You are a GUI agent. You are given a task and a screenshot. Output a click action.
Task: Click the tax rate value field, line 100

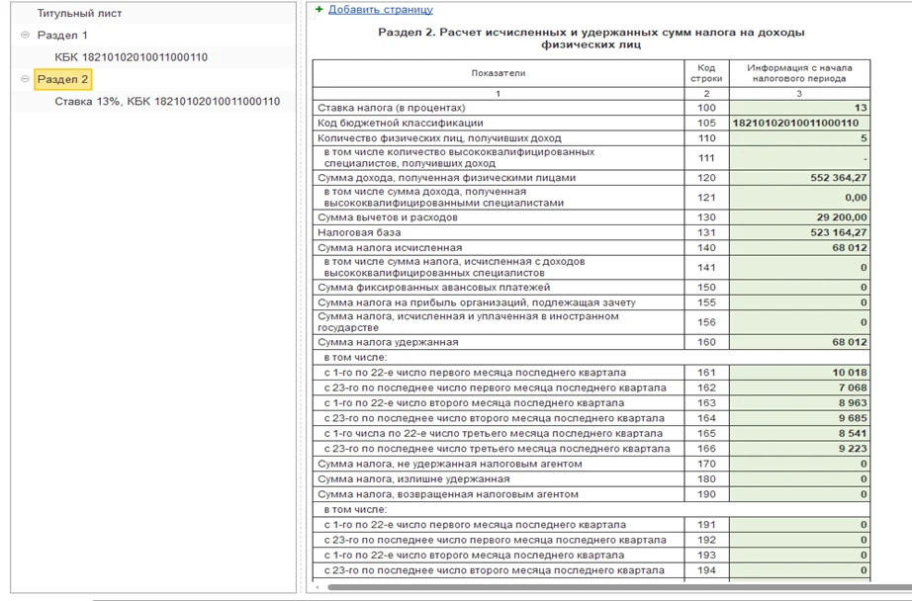click(799, 108)
